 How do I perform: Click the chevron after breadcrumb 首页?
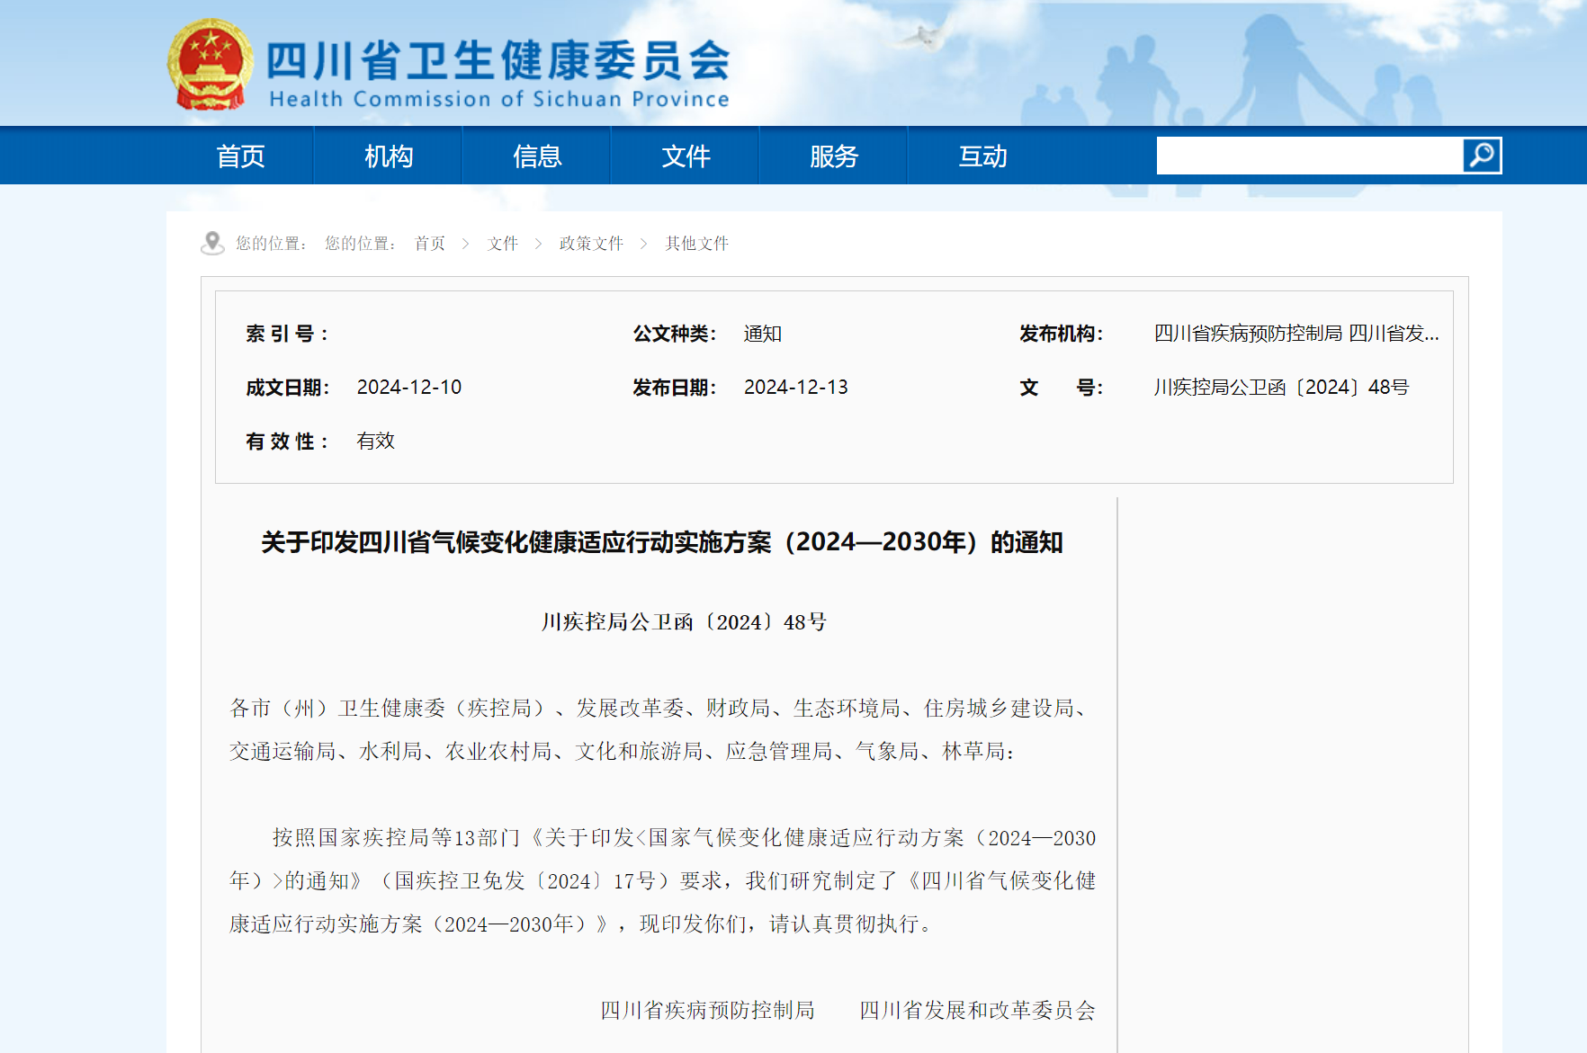click(465, 244)
